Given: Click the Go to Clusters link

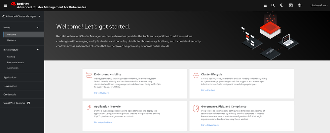Looking at the screenshot, I should (x=208, y=90).
